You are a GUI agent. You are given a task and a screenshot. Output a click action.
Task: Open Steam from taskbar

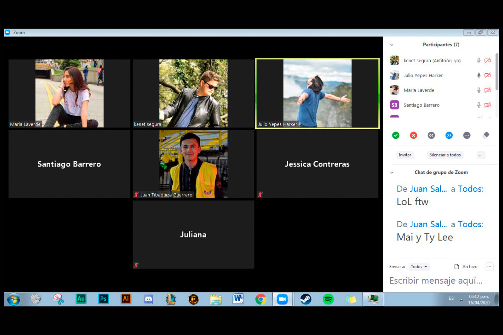point(306,299)
